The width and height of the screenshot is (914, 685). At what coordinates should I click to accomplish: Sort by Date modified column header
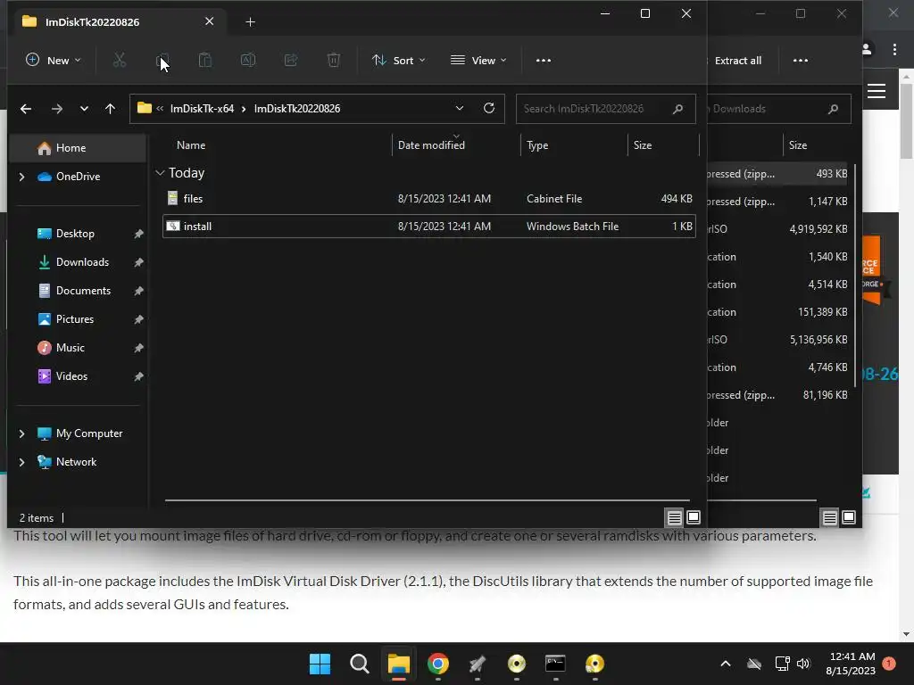point(456,145)
